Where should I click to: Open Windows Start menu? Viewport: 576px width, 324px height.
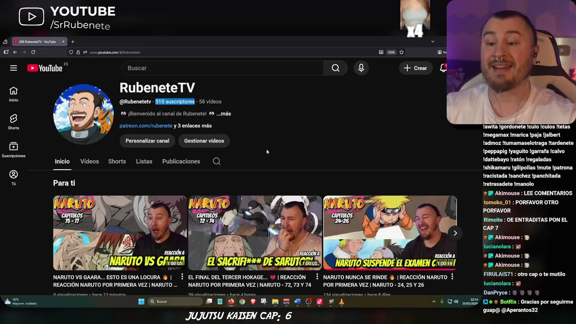[141, 301]
